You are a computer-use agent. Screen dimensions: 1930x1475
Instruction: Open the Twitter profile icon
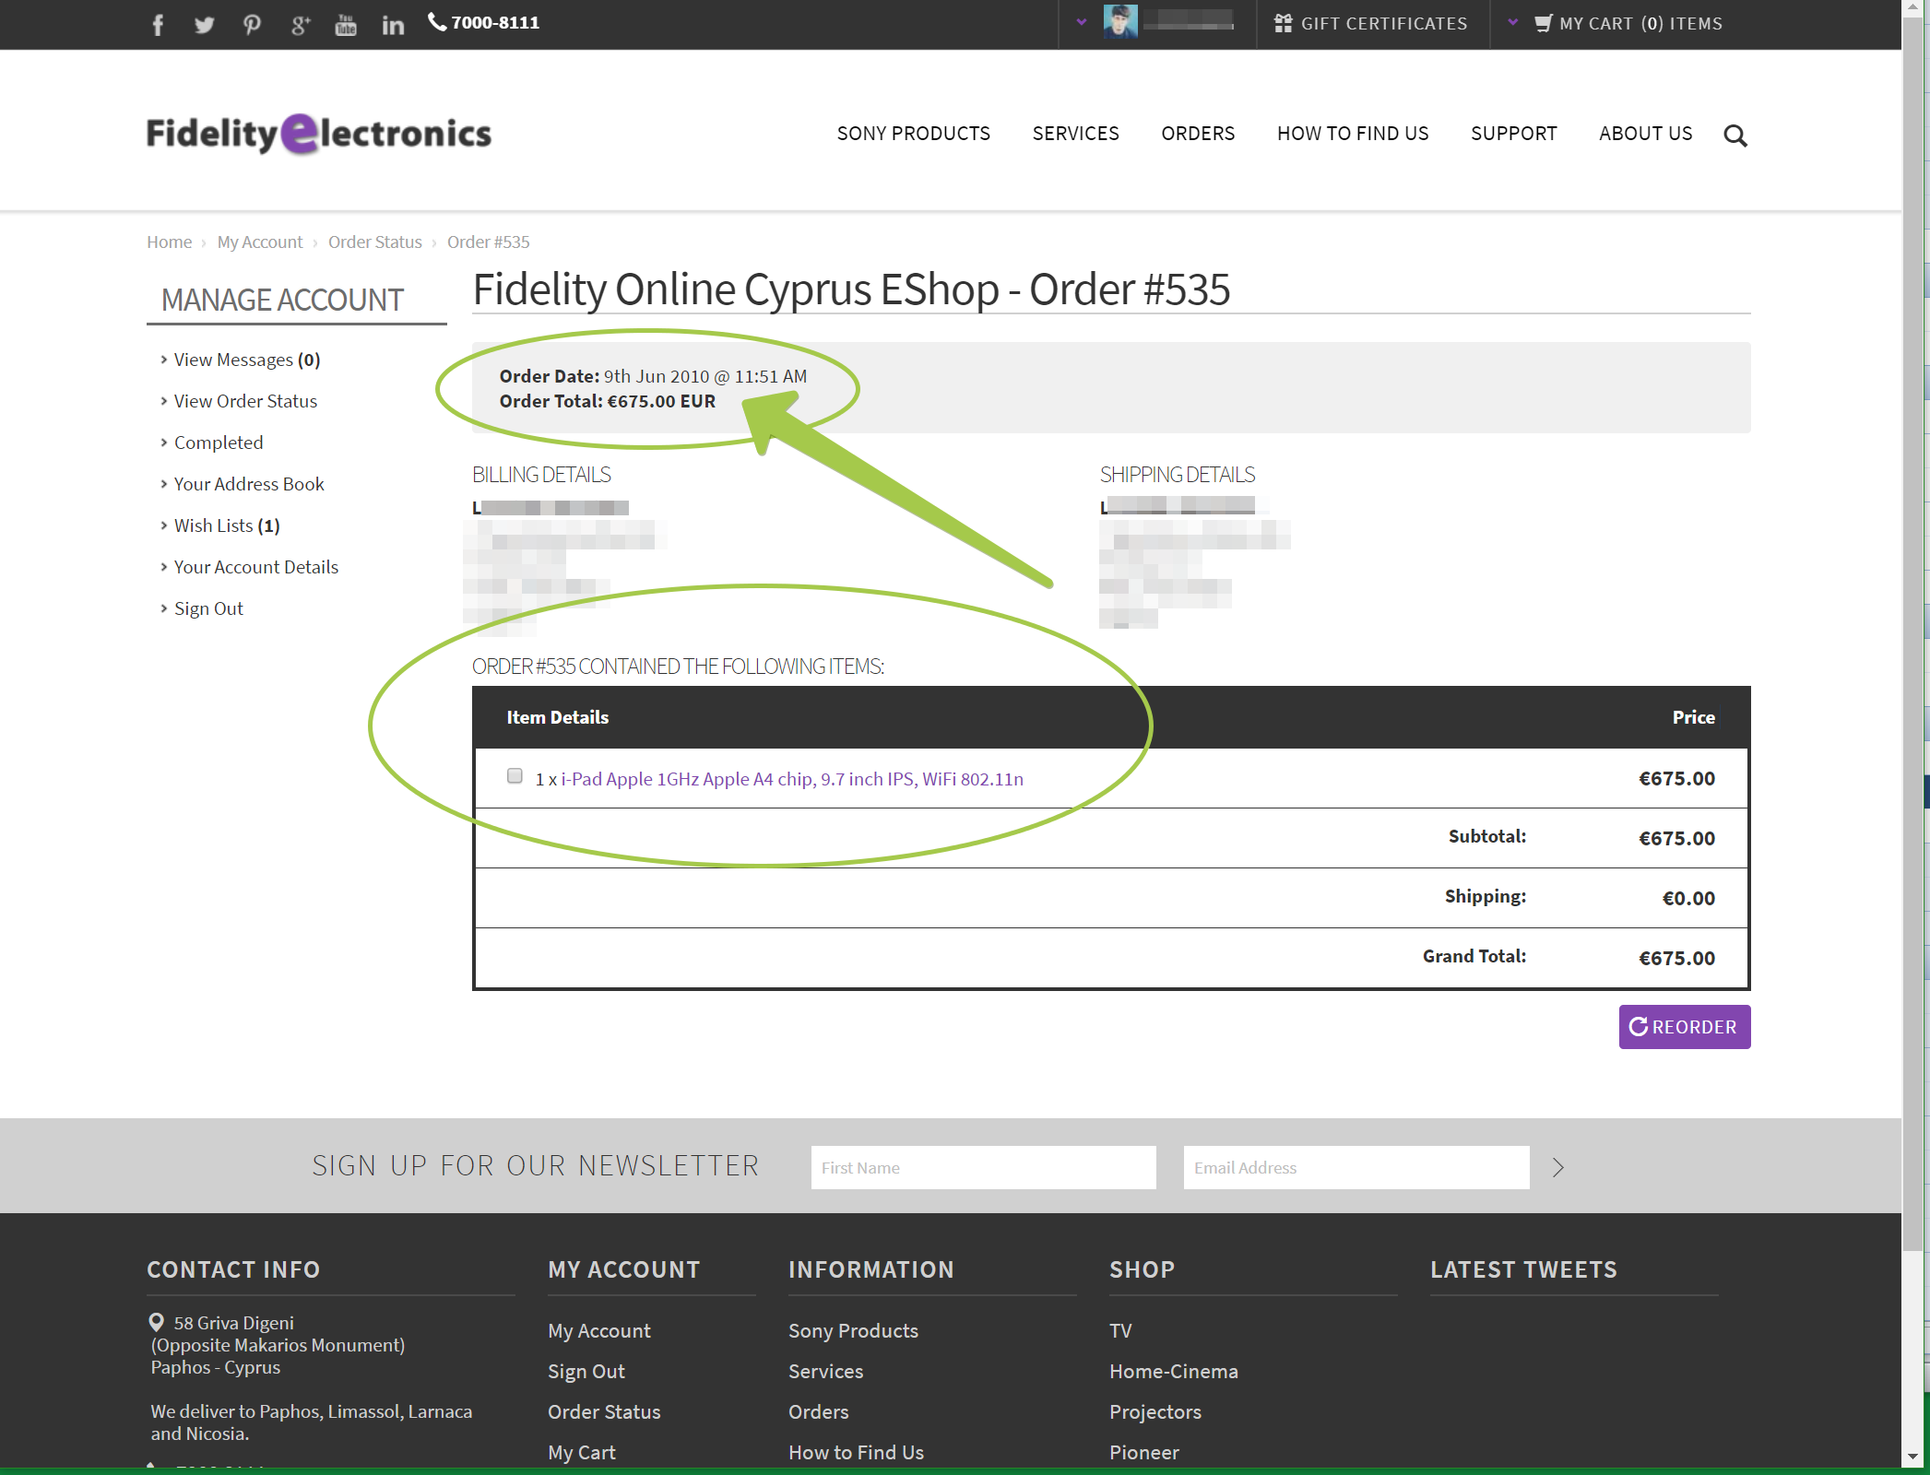[205, 25]
